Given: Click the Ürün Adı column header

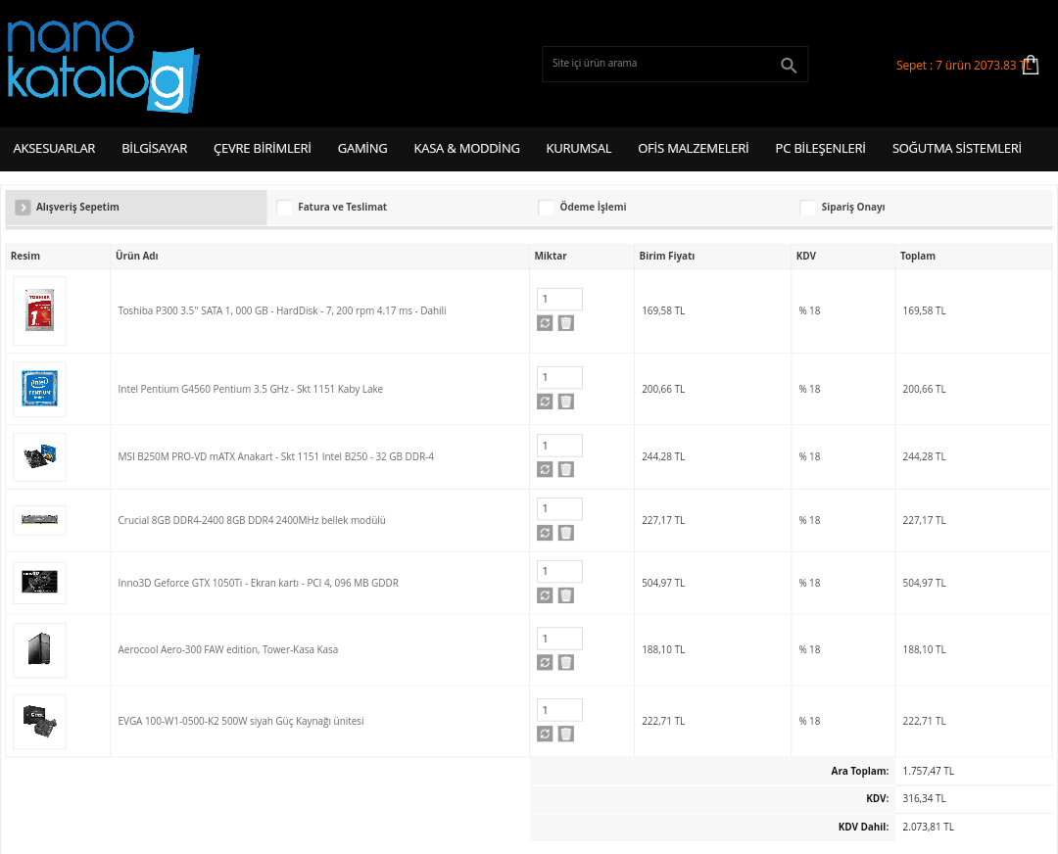Looking at the screenshot, I should coord(137,257).
